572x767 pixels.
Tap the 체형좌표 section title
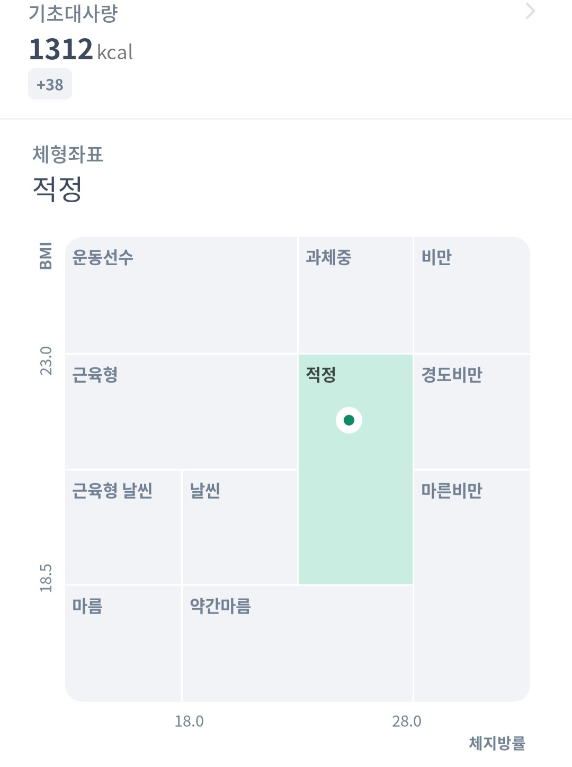(68, 155)
